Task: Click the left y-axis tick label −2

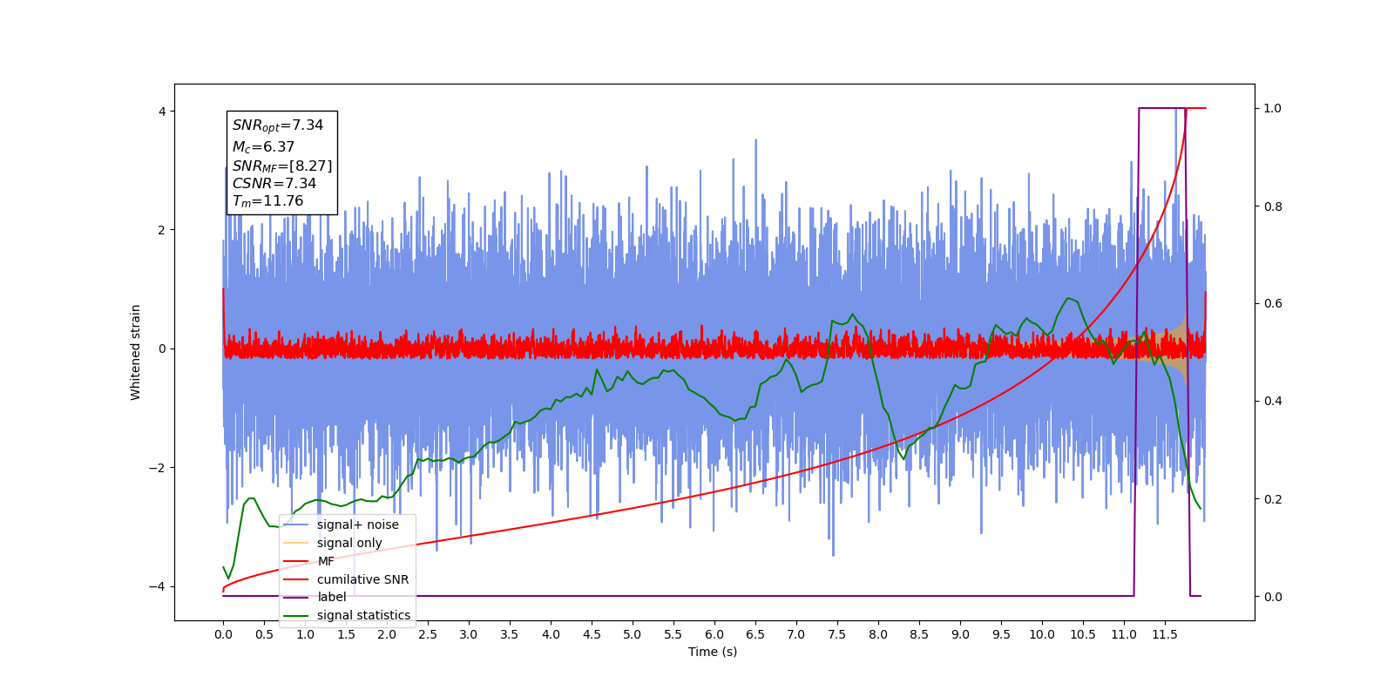Action: tap(159, 468)
